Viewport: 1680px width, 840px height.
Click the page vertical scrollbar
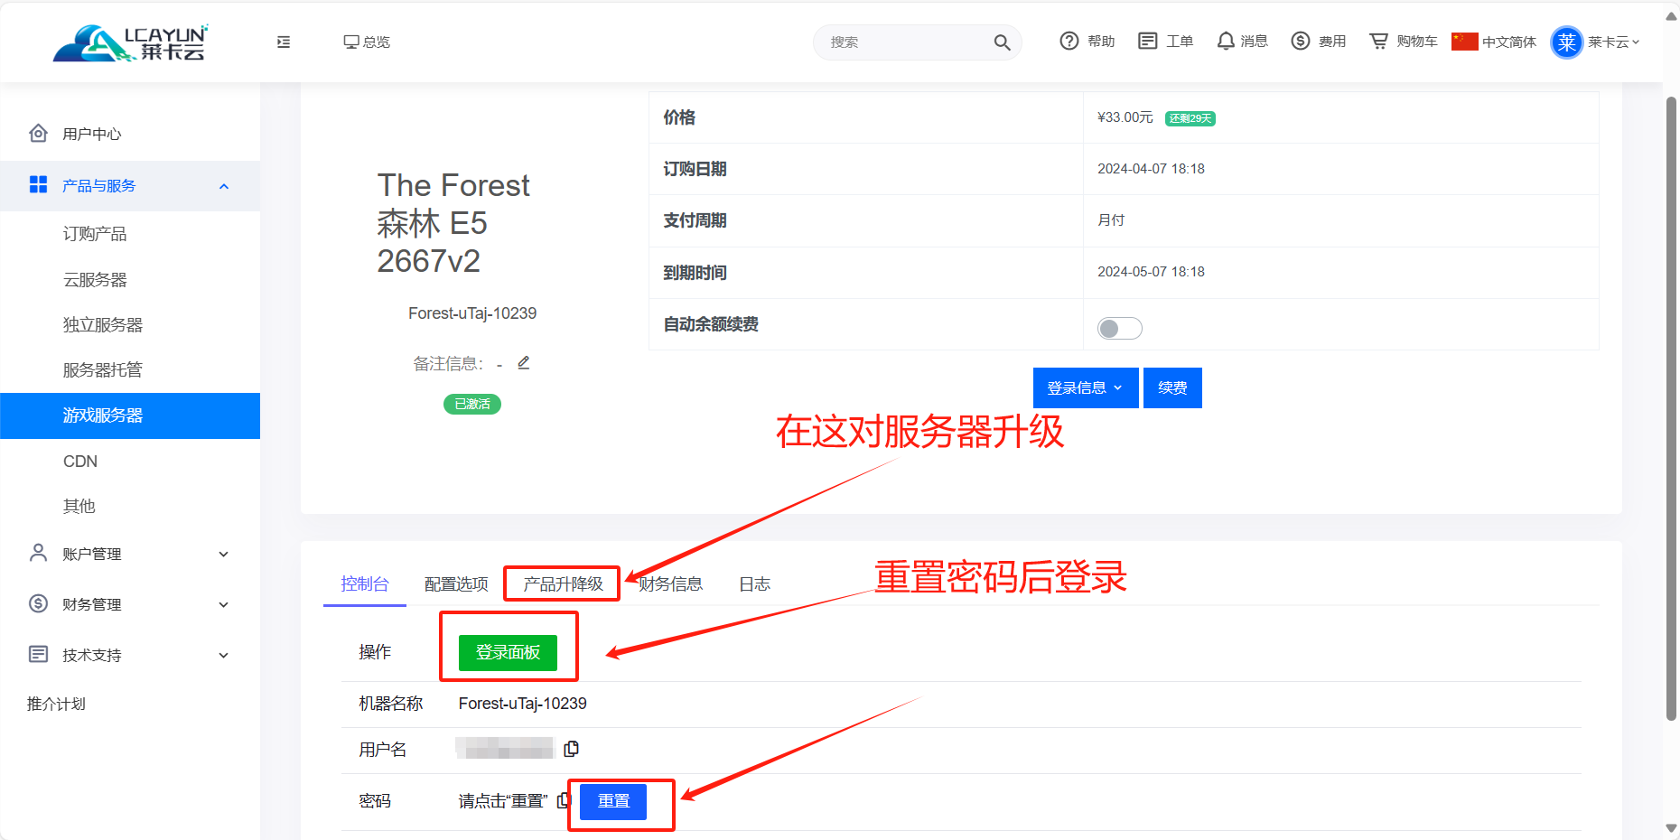coord(1671,406)
